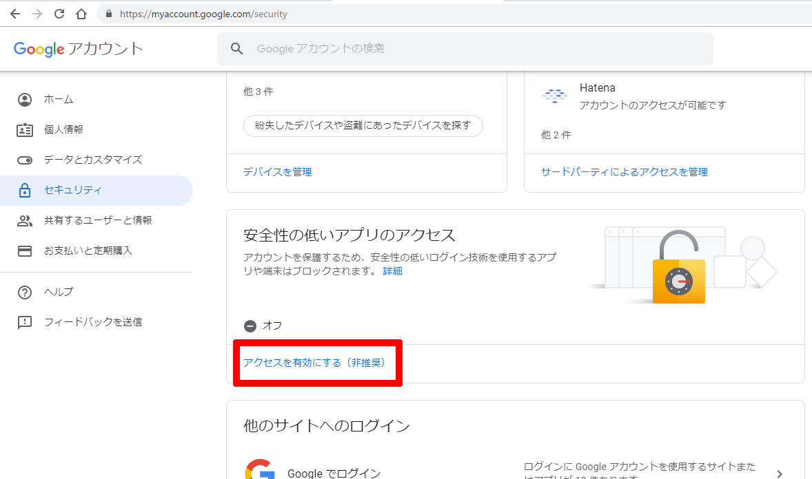The image size is (812, 479).
Task: Click the データとカスタマイズ toggle icon
Action: coord(25,160)
